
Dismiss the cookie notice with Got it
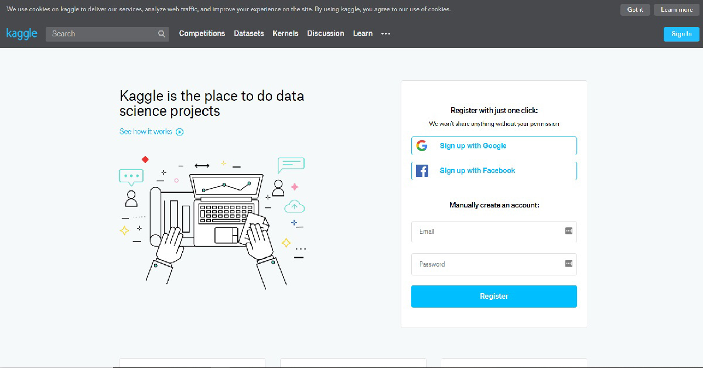pos(635,9)
